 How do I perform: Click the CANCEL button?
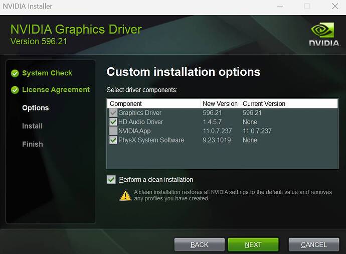tap(314, 245)
